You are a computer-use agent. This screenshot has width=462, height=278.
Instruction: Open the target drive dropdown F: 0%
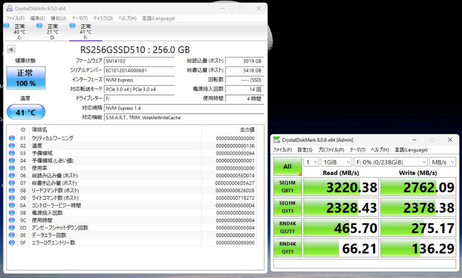(390, 162)
